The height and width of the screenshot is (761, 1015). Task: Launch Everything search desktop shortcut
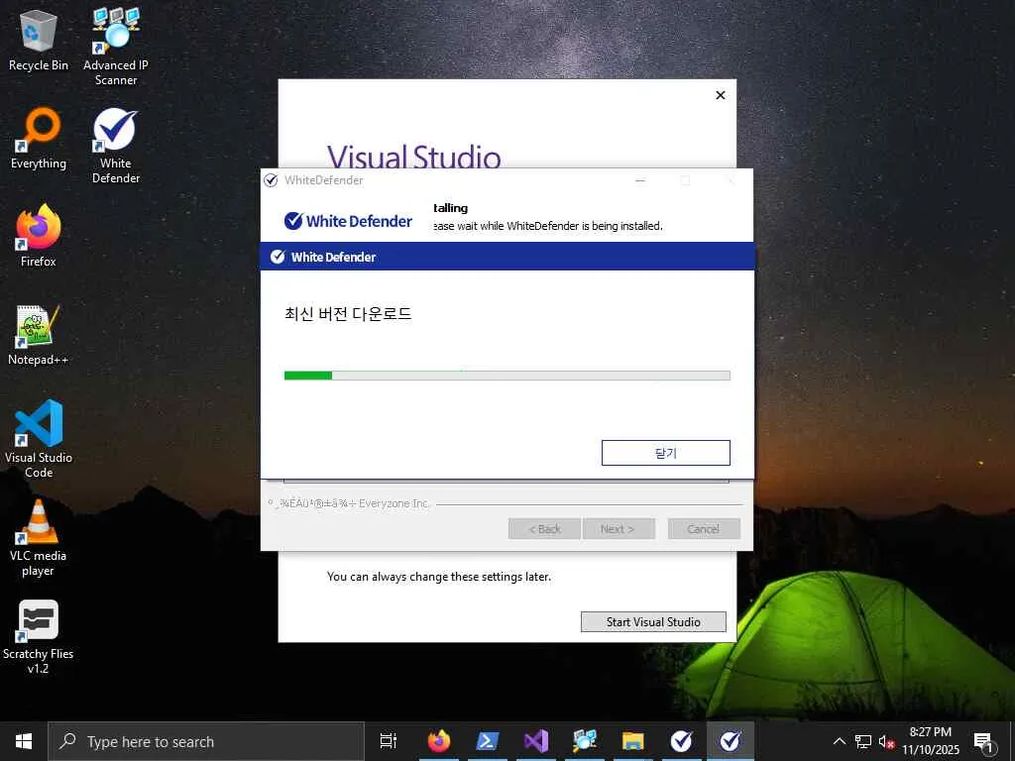[39, 139]
